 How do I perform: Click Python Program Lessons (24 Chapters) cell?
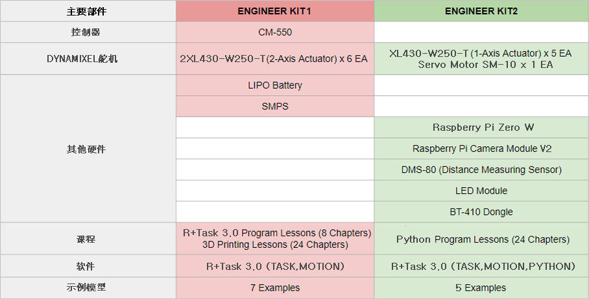(x=481, y=239)
